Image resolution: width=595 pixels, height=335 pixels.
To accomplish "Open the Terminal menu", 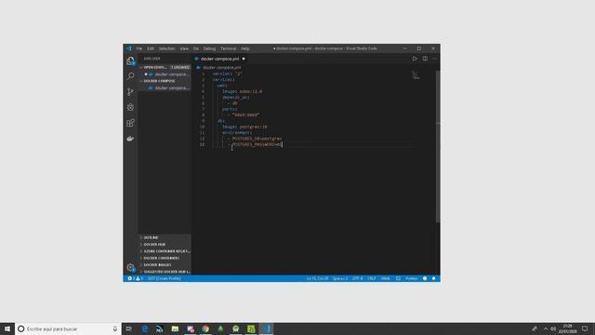I will [x=229, y=48].
